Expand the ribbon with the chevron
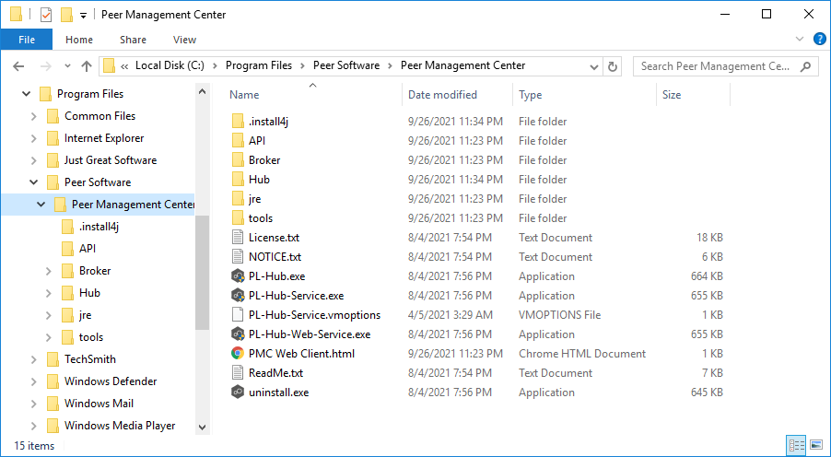 (x=800, y=40)
